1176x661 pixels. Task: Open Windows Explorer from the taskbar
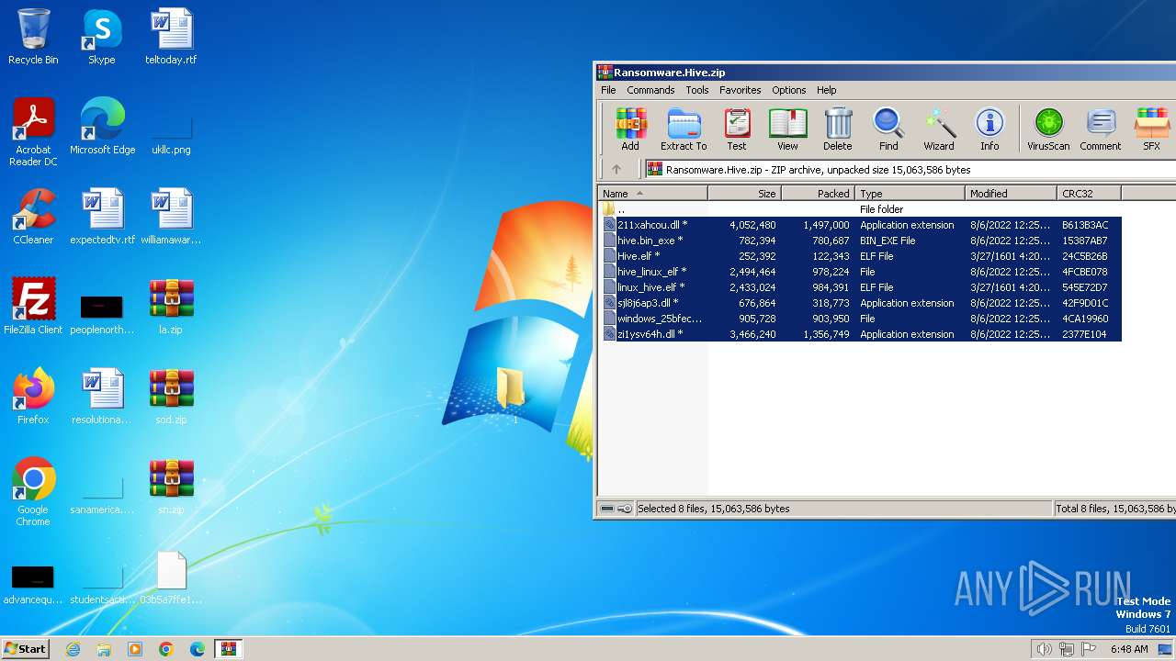point(104,649)
